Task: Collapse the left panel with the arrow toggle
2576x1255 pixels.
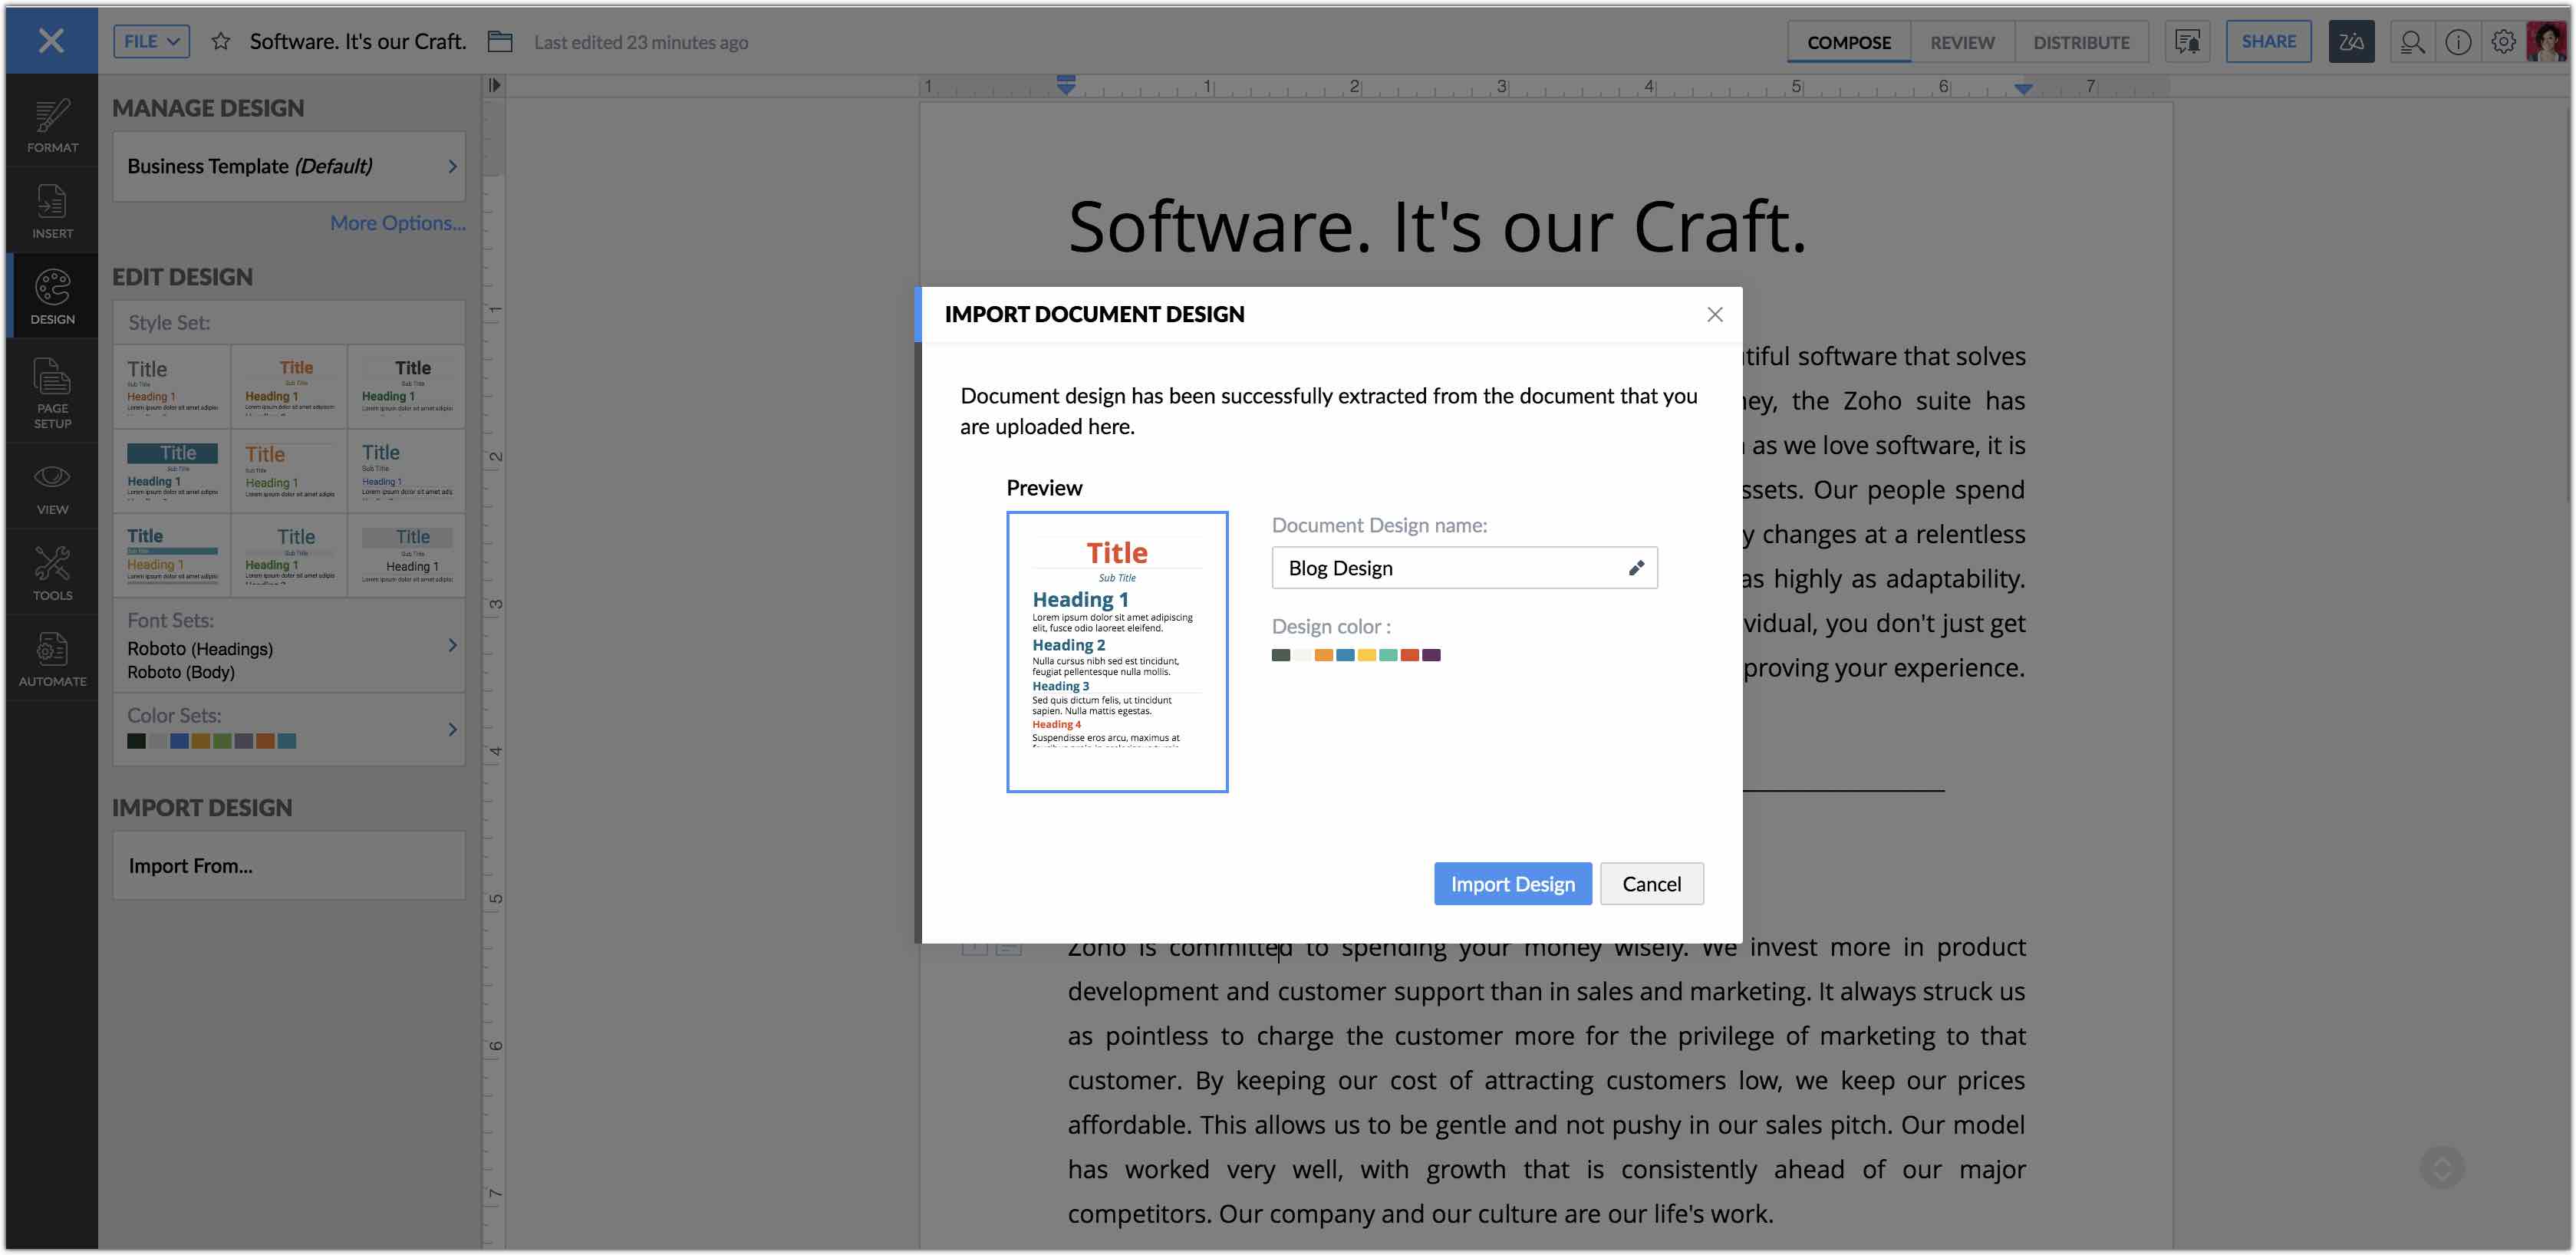Action: [x=494, y=86]
